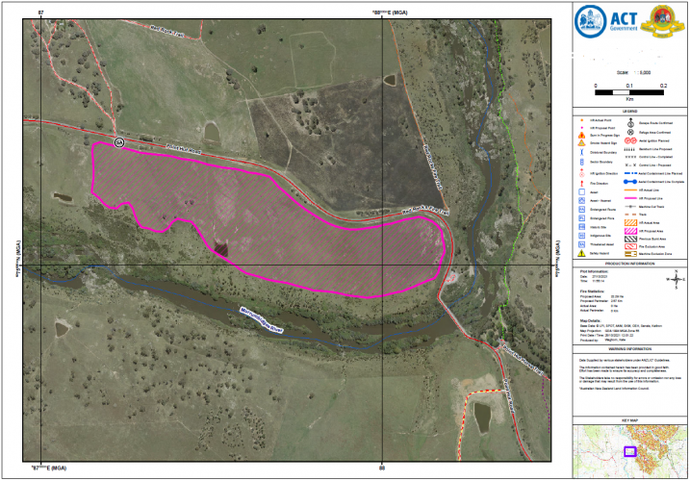Click the HR Ignition Direction legend symbol
This screenshot has width=690, height=481.
[581, 173]
